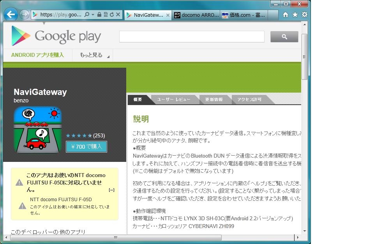
Task: Click the ●動作確認環境 line
Action: coord(149,211)
